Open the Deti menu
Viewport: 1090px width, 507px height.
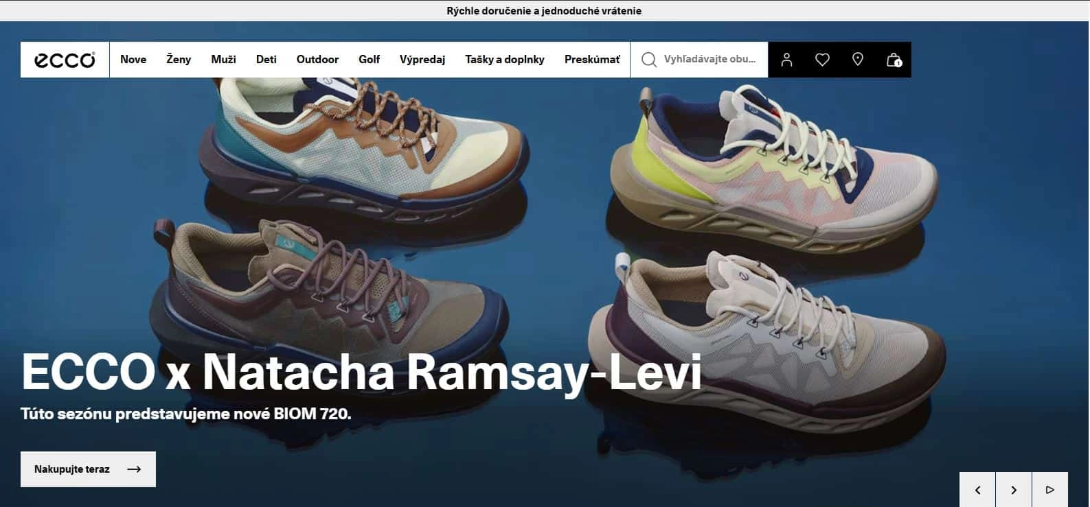[266, 60]
